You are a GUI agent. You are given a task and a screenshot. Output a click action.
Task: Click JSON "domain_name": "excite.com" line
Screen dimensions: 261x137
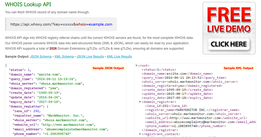(x=35, y=75)
